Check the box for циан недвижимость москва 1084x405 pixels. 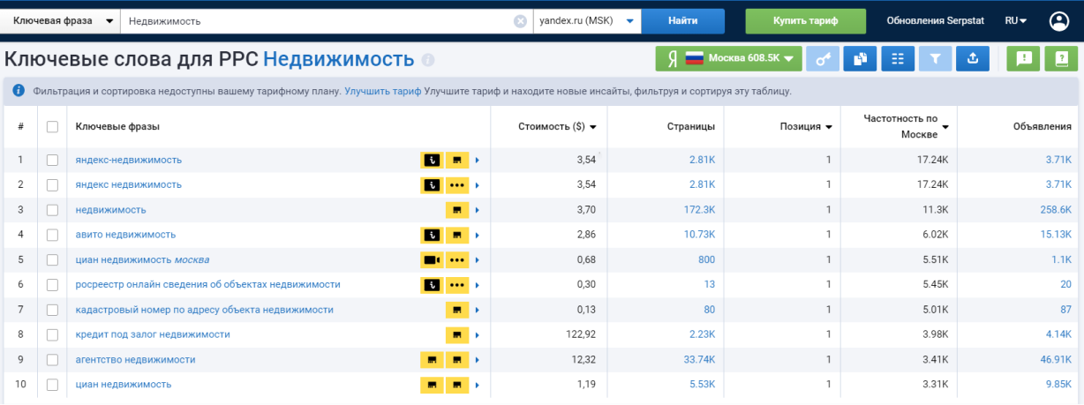[52, 260]
